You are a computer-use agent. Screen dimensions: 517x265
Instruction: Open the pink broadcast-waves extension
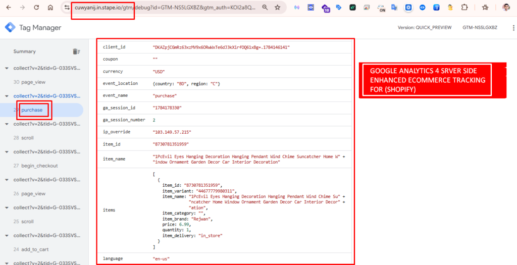point(297,7)
